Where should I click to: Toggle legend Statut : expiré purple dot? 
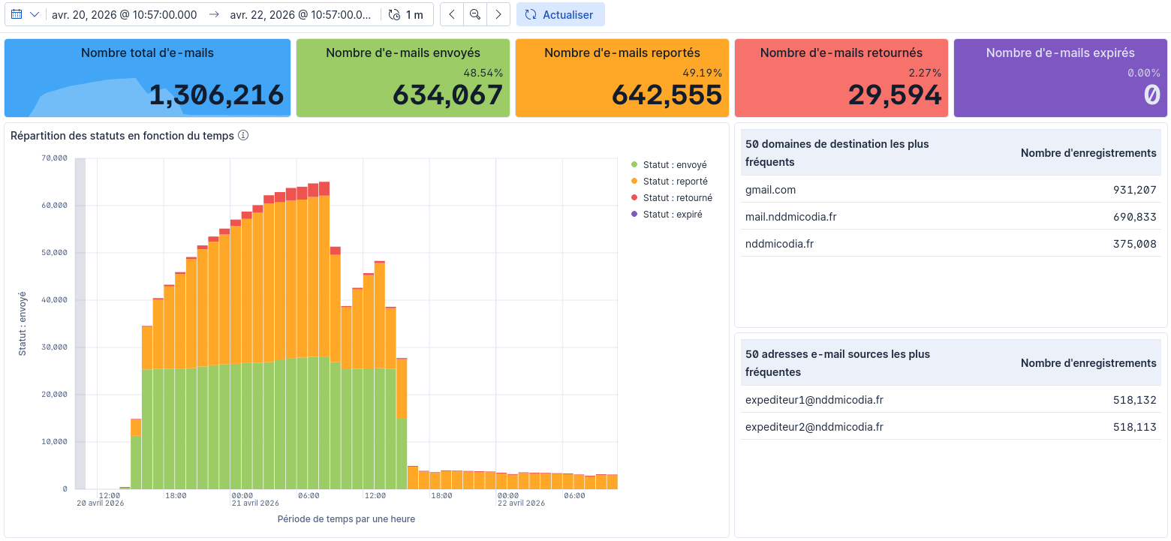[x=634, y=214]
